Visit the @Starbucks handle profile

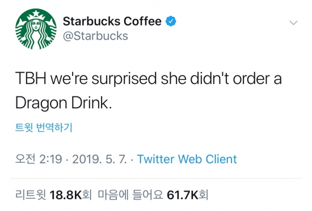95,36
